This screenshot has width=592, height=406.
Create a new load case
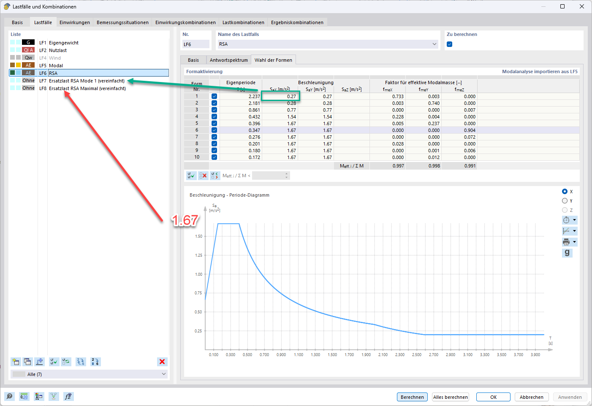point(16,362)
